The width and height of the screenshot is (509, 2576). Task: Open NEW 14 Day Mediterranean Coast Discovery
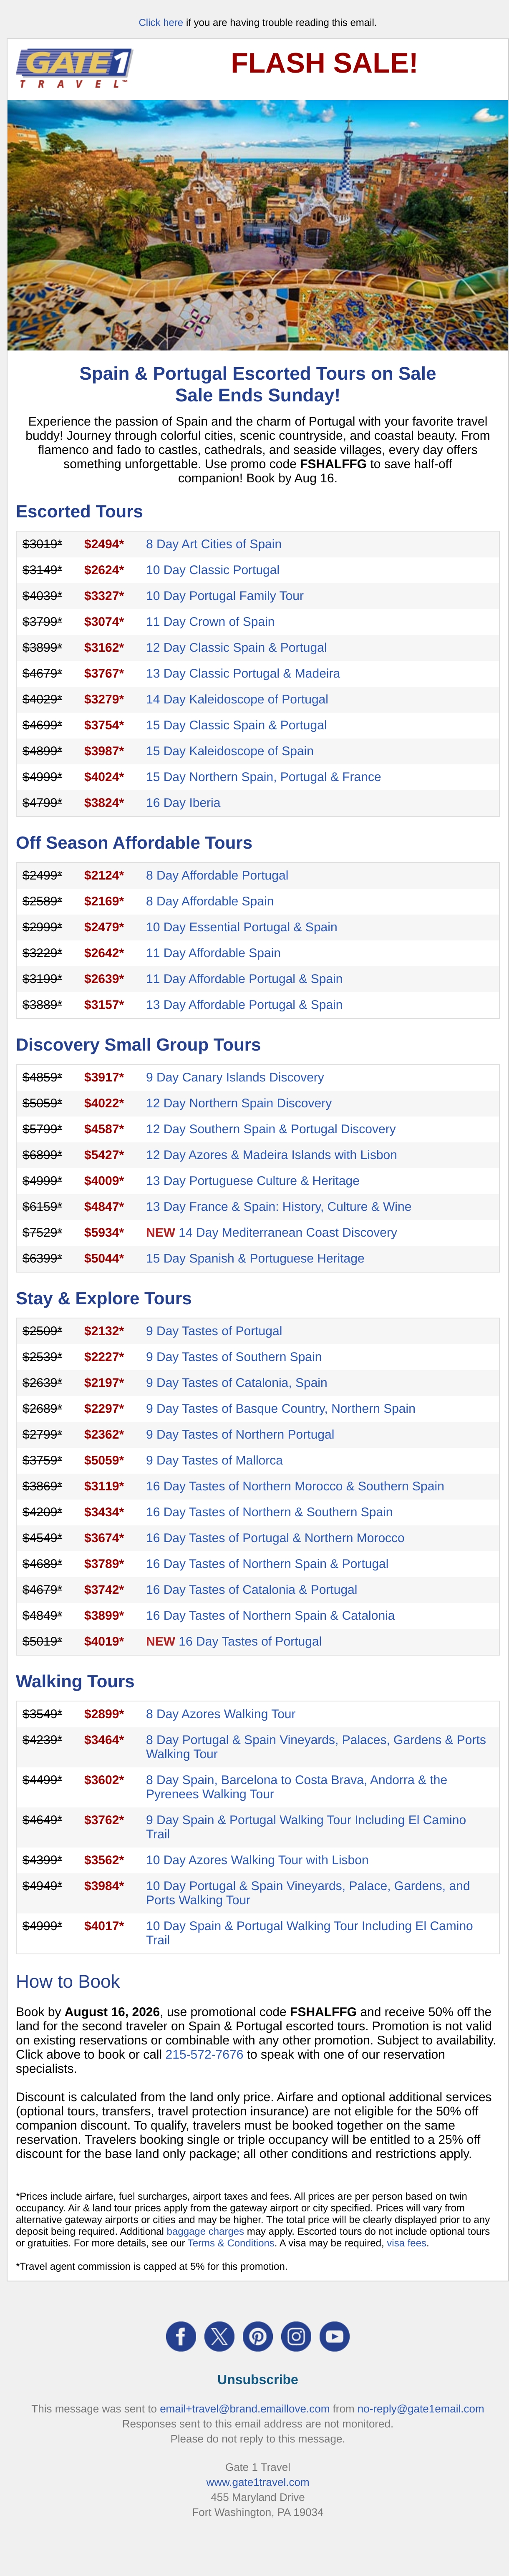pos(271,1233)
